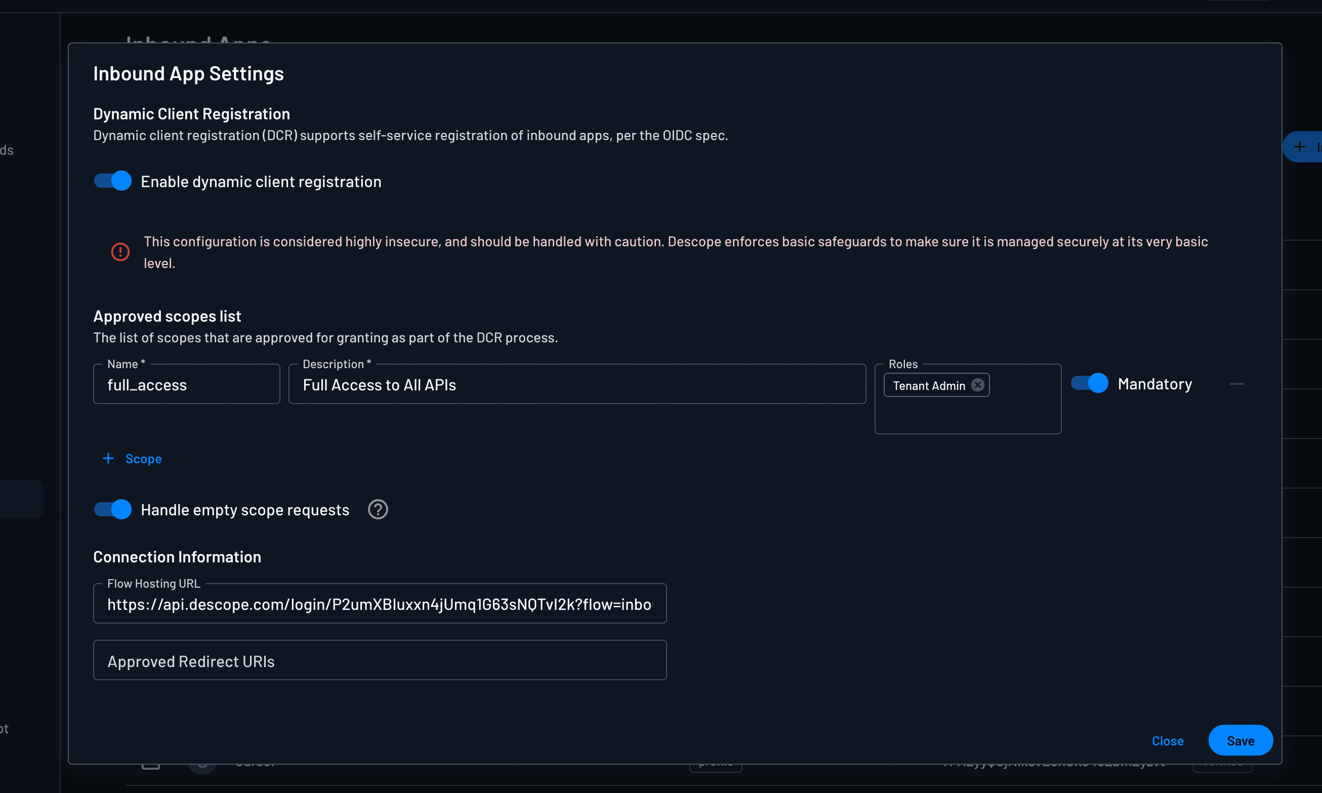This screenshot has height=793, width=1322.
Task: Turn off Handle empty scope requests
Action: coord(112,509)
